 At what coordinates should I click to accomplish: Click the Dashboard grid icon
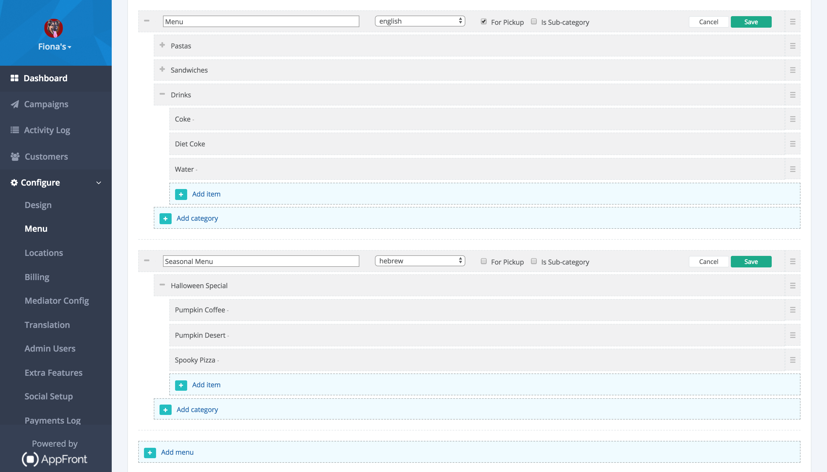(x=14, y=78)
